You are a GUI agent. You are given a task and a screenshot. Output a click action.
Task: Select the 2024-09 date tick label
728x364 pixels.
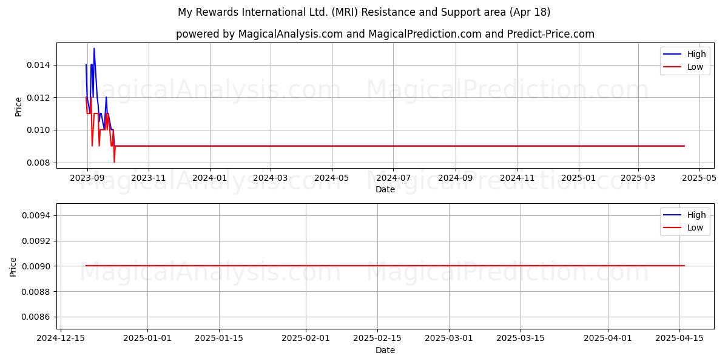tap(455, 178)
